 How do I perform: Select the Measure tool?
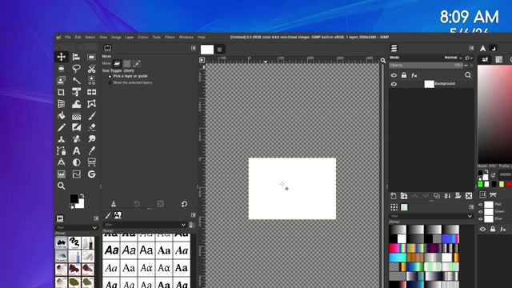[61, 162]
